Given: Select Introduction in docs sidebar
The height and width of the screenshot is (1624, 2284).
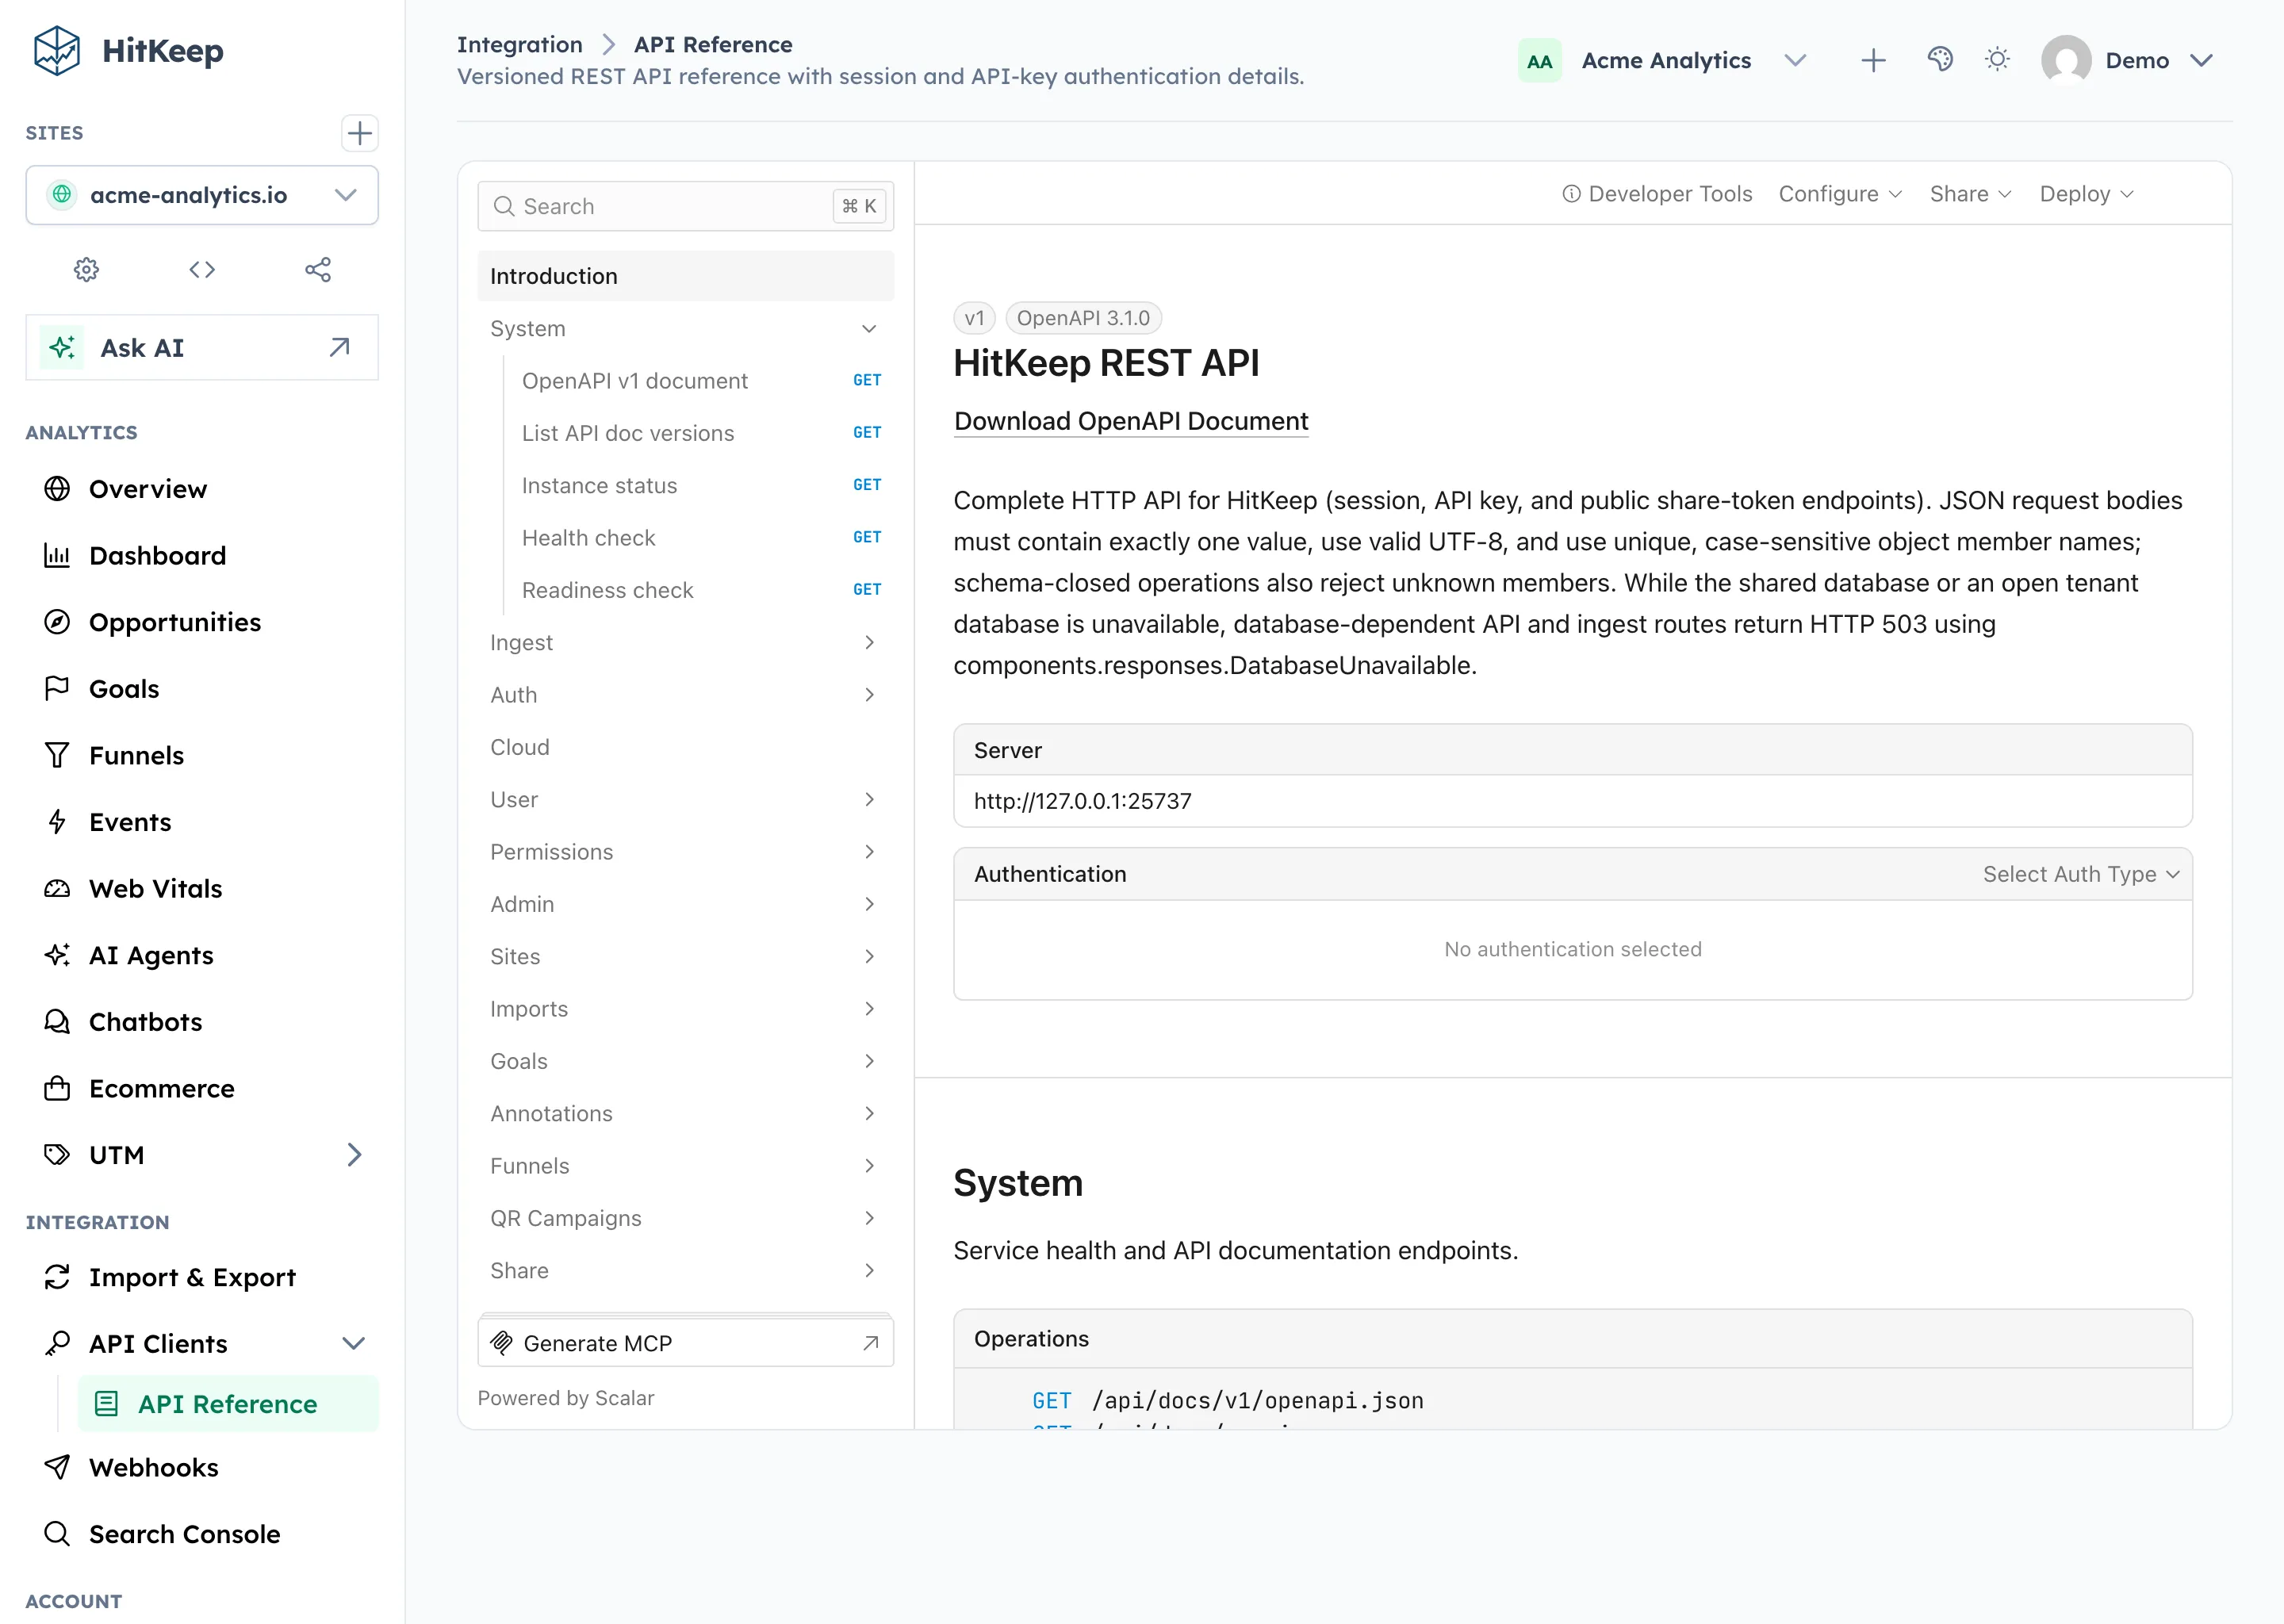Looking at the screenshot, I should (x=686, y=277).
